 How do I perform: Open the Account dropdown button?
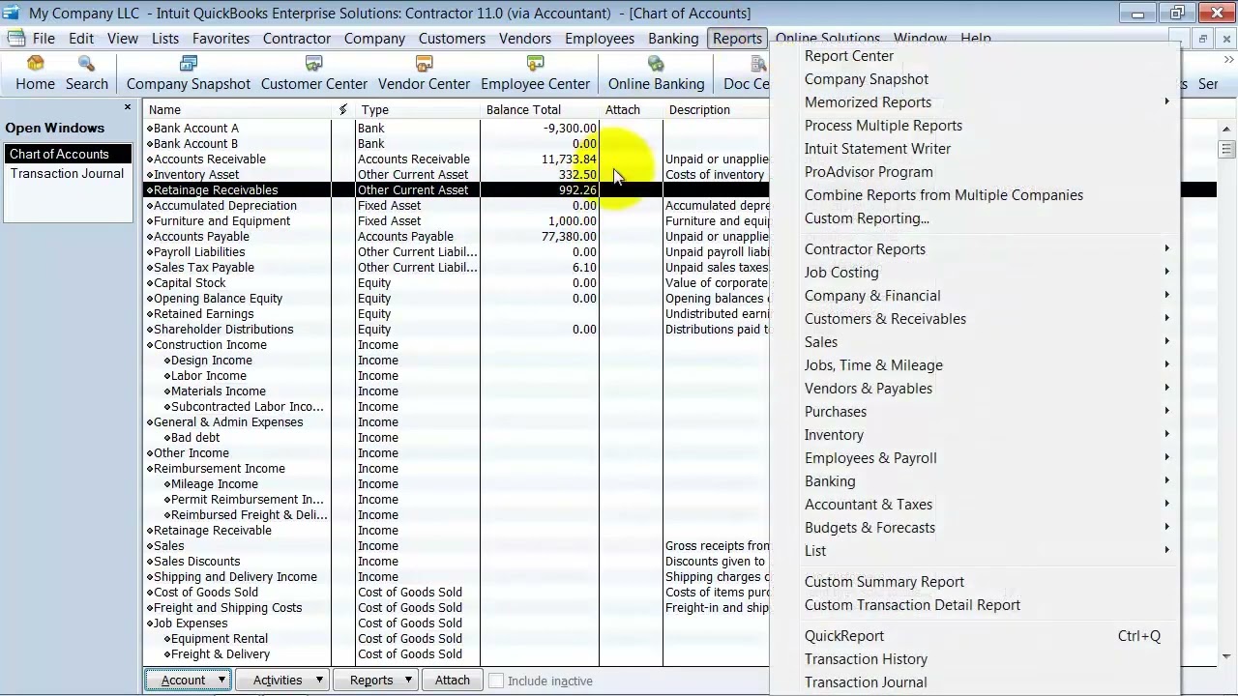(188, 681)
